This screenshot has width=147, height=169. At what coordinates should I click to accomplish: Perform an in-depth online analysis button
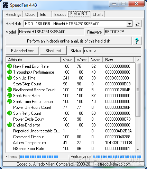pyautogui.click(x=68, y=41)
